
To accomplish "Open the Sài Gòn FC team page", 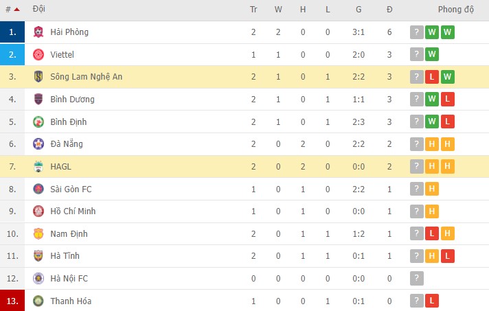I will (70, 189).
